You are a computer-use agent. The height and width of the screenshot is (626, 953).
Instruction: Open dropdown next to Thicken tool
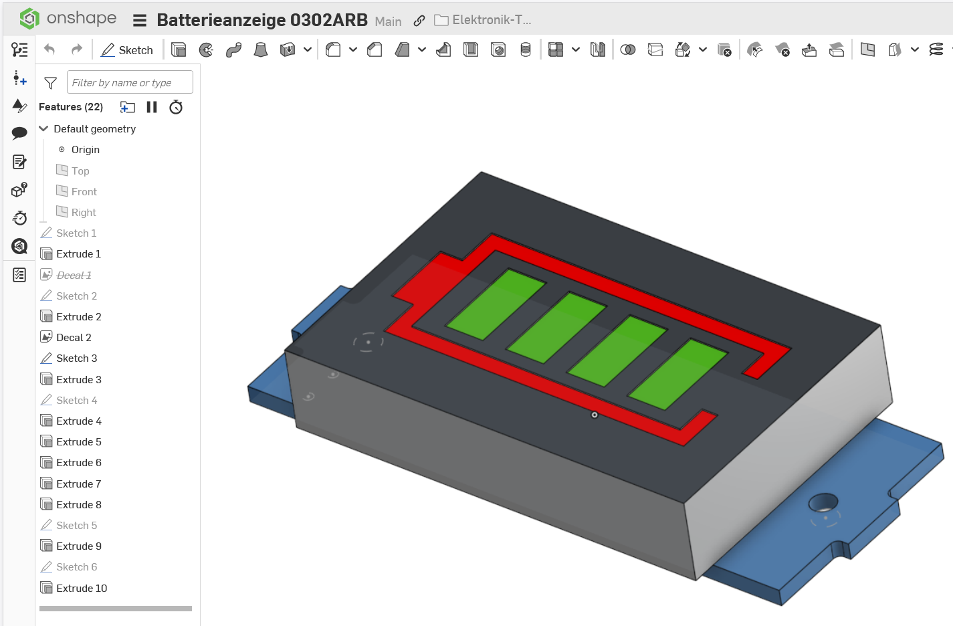pyautogui.click(x=308, y=49)
